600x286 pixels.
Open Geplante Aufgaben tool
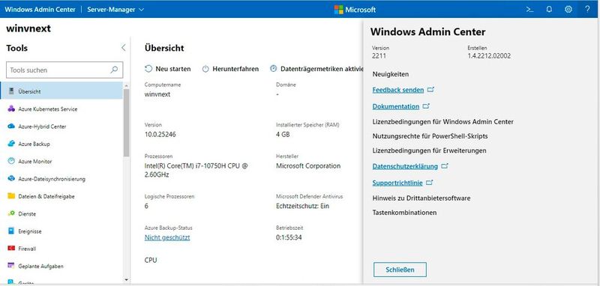[x=61, y=266]
